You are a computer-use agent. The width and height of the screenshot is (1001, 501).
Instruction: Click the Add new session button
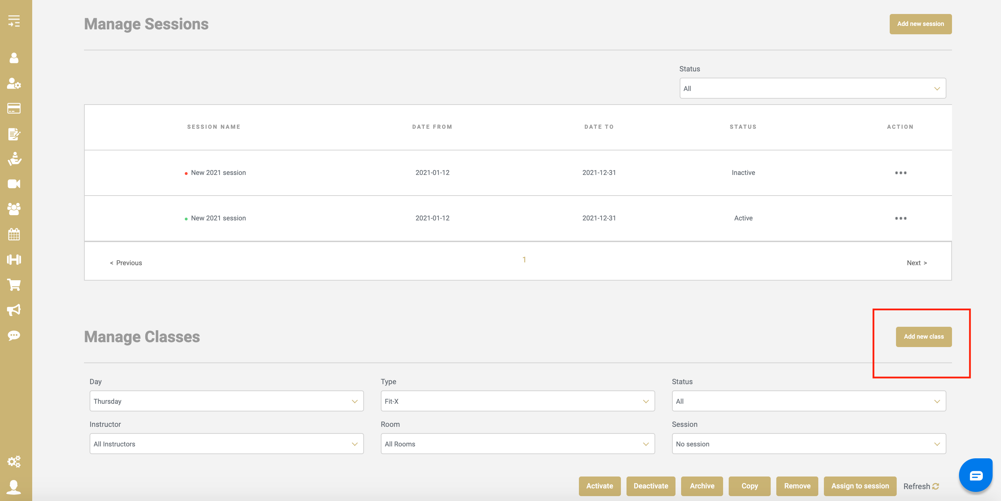tap(920, 24)
